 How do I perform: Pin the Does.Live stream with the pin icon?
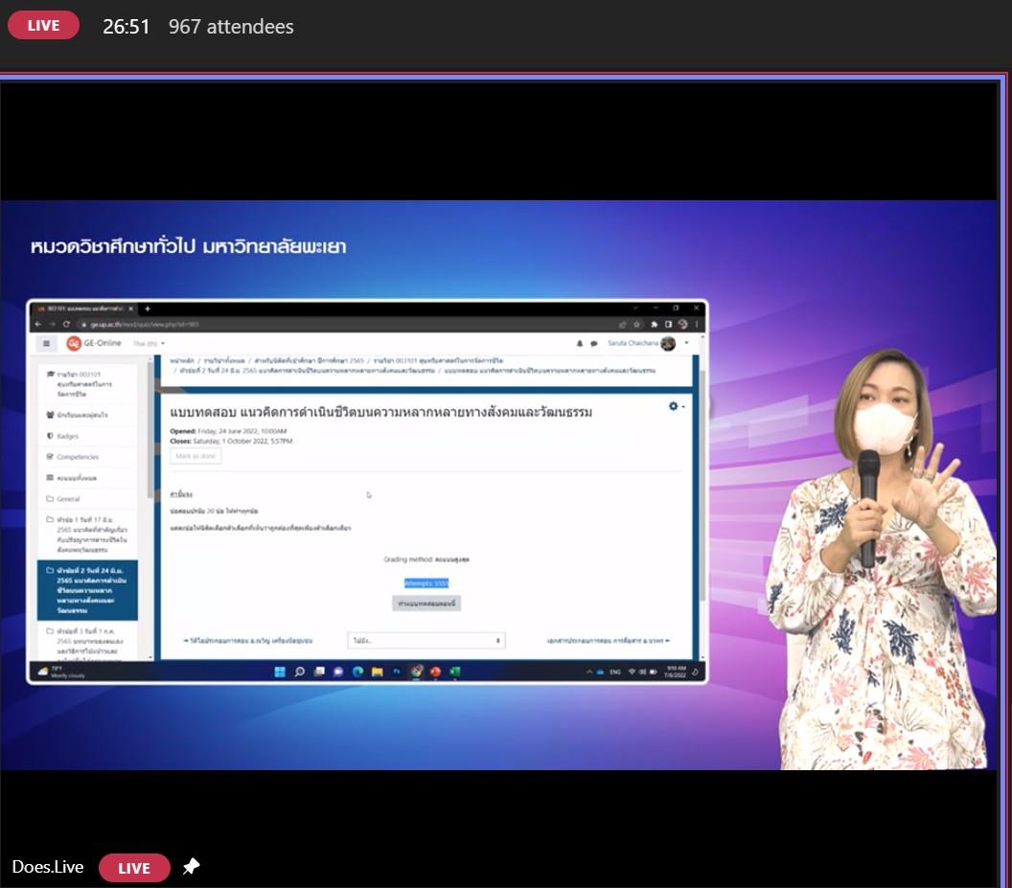click(x=191, y=866)
